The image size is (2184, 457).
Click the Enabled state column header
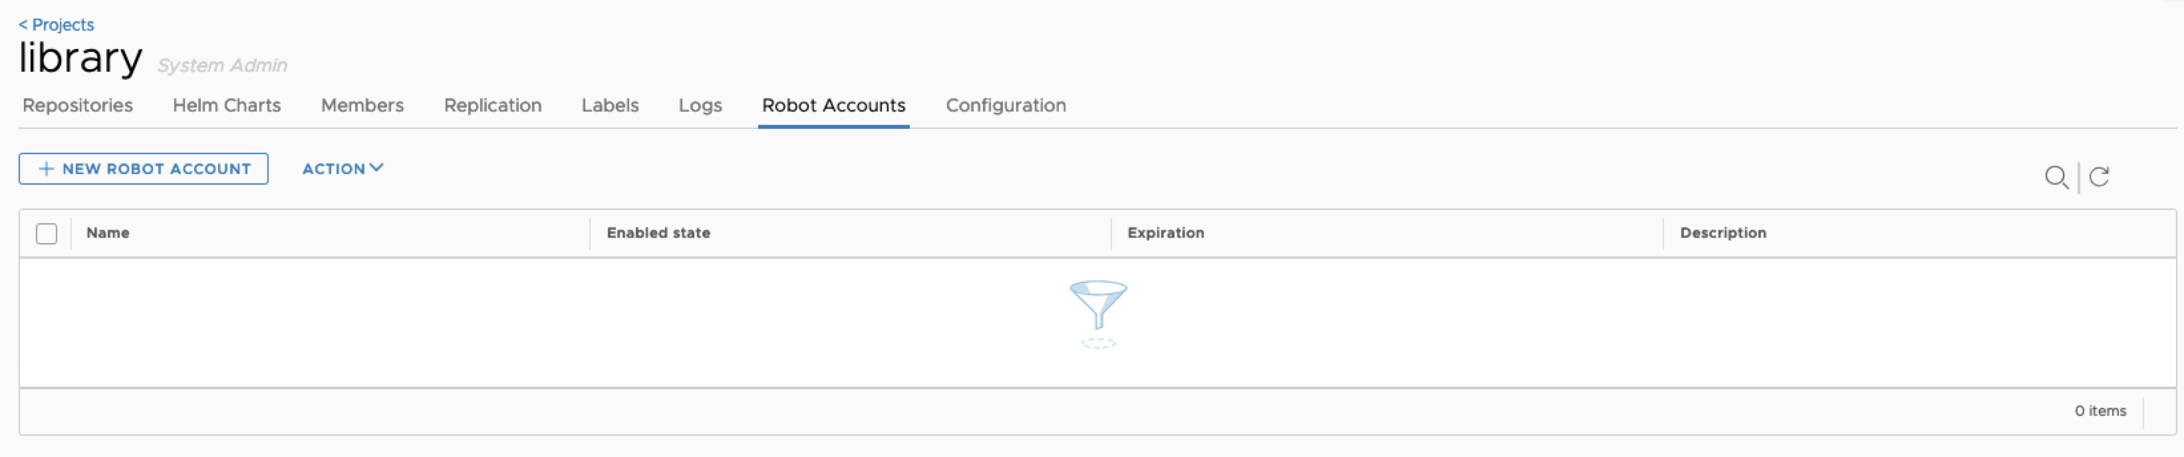pos(658,232)
